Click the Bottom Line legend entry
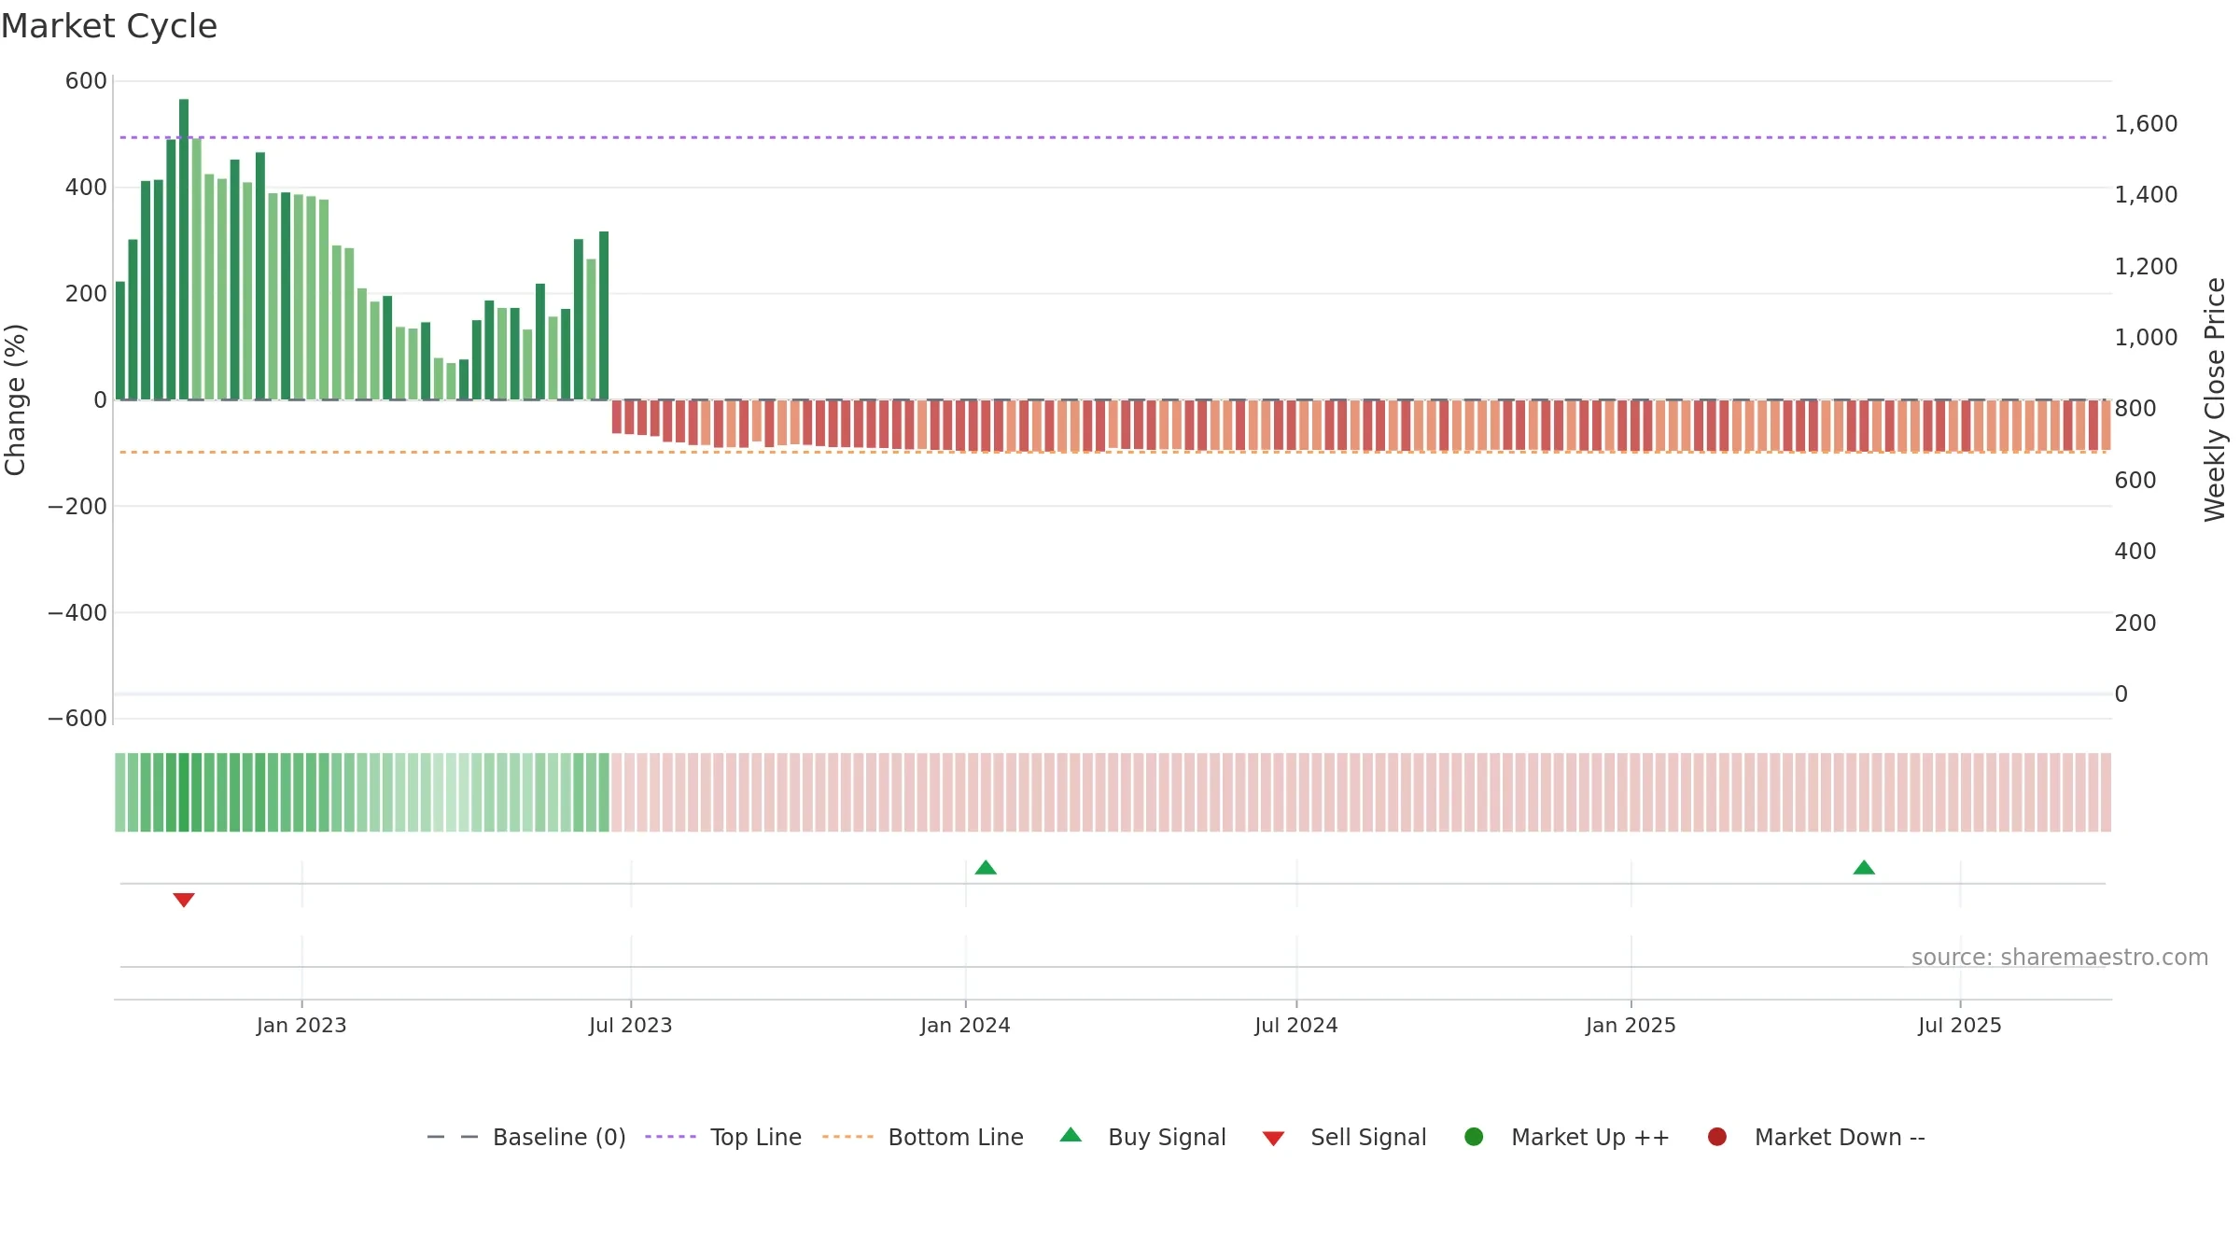 click(923, 1137)
